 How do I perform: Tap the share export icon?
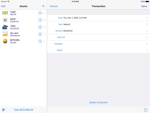pos(146,110)
